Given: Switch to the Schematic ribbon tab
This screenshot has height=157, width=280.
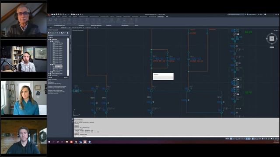Looking at the screenshot, I should pyautogui.click(x=64, y=17).
